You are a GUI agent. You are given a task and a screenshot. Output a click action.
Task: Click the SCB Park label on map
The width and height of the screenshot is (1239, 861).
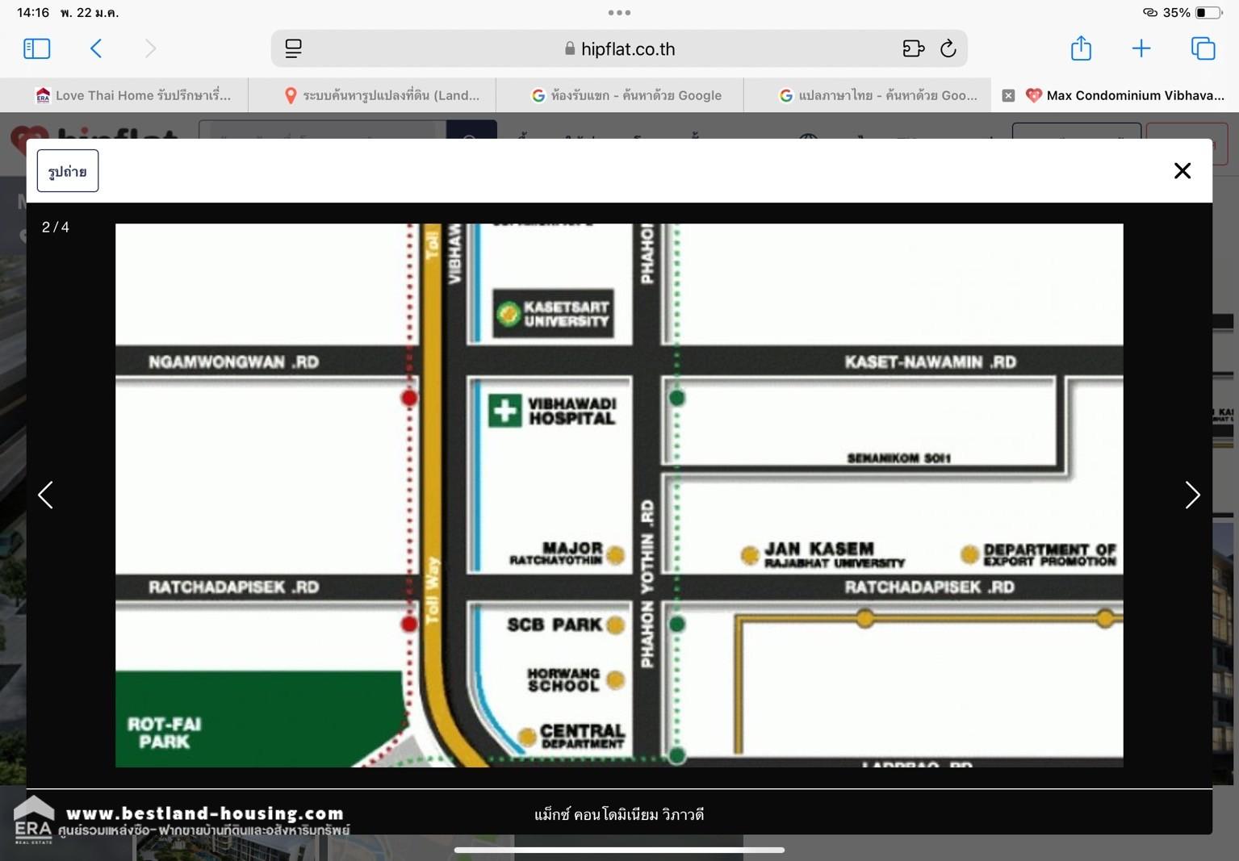555,625
